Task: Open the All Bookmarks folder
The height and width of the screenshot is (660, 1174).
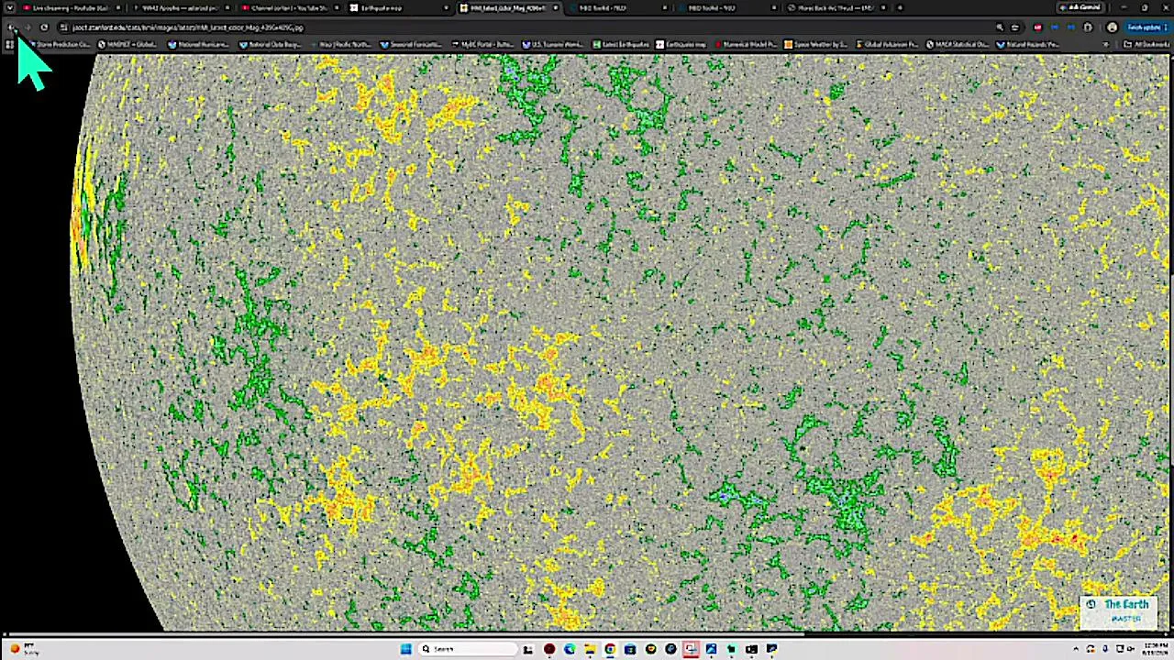Action: pyautogui.click(x=1146, y=44)
